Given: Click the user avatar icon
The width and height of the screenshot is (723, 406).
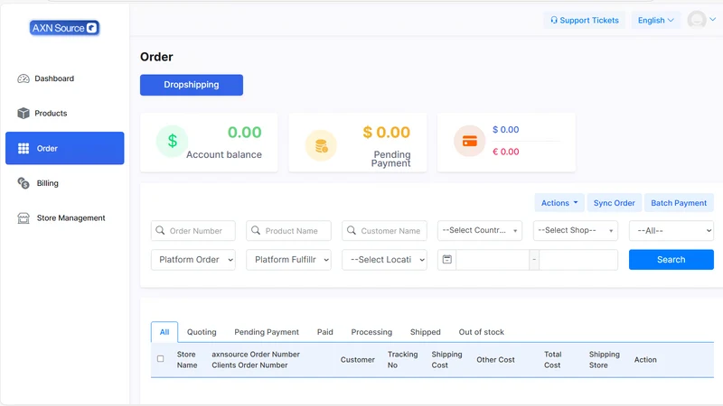Looking at the screenshot, I should click(x=697, y=20).
